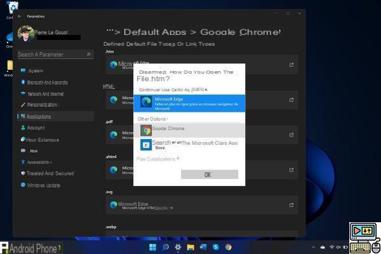Show hidden system tray icons

pyautogui.click(x=314, y=248)
